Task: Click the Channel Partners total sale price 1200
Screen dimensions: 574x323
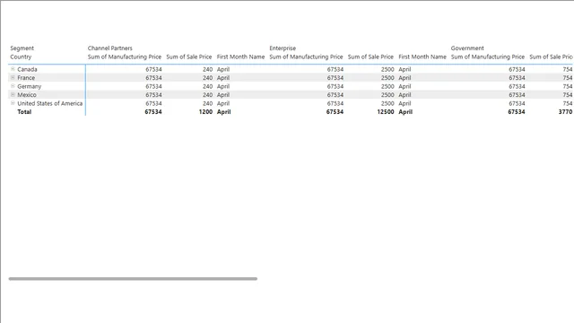Action: point(205,111)
